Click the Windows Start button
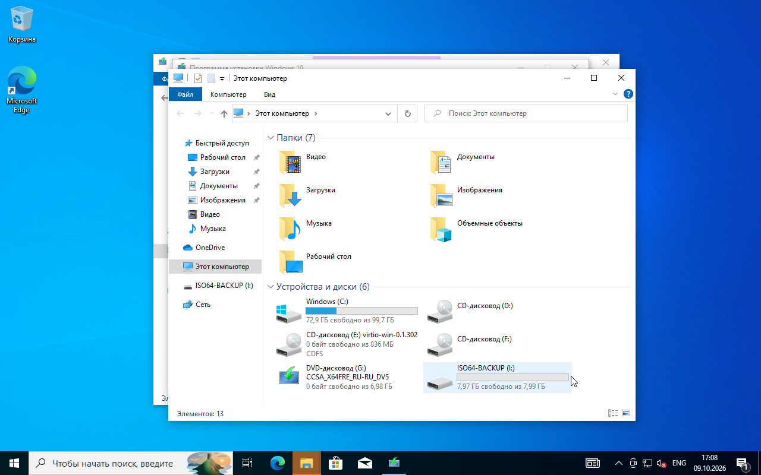The image size is (761, 475). click(x=14, y=463)
